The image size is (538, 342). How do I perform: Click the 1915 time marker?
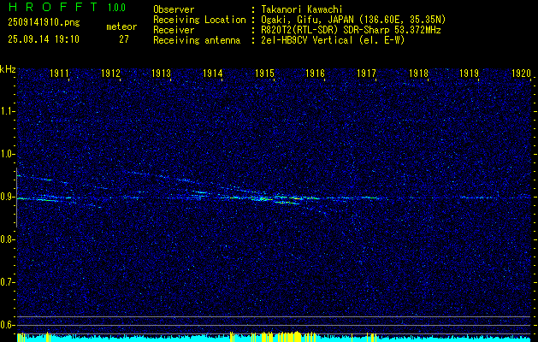[x=264, y=73]
